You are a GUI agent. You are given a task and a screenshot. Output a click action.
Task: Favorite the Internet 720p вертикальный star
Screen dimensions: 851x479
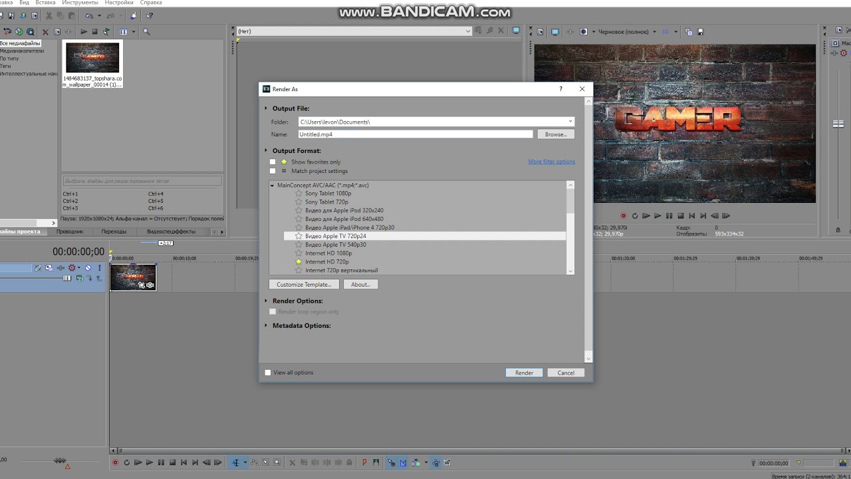pos(299,271)
